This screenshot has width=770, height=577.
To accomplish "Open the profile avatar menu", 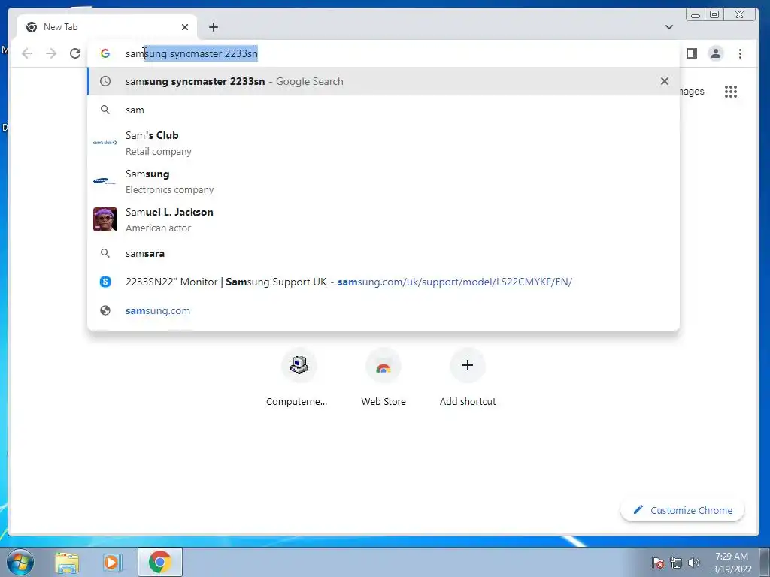I will click(716, 53).
